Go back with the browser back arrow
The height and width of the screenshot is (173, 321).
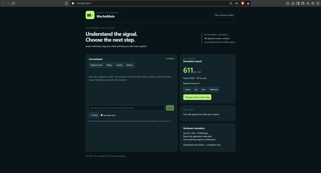coord(3,3)
